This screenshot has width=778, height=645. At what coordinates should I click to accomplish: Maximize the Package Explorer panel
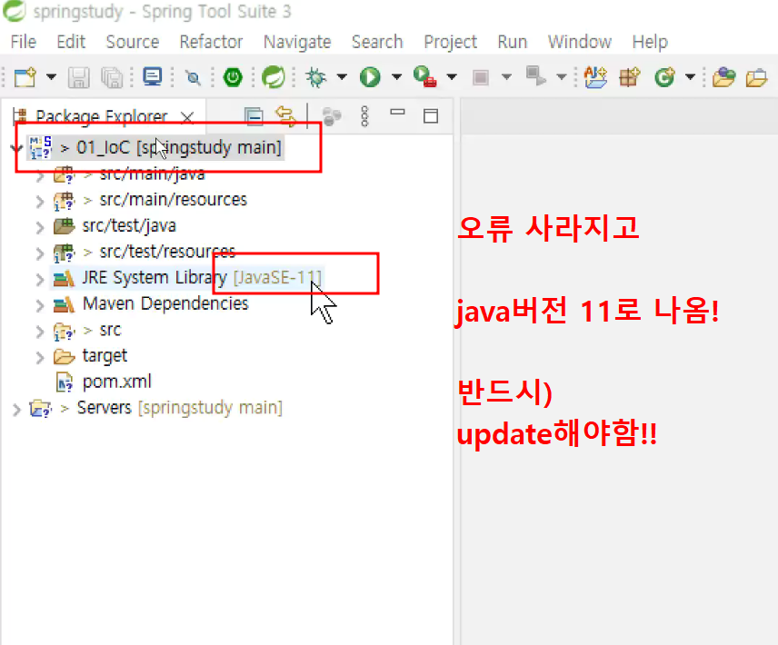[x=430, y=116]
